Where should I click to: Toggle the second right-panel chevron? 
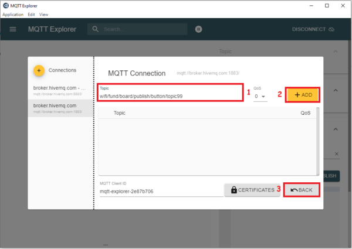[337, 90]
